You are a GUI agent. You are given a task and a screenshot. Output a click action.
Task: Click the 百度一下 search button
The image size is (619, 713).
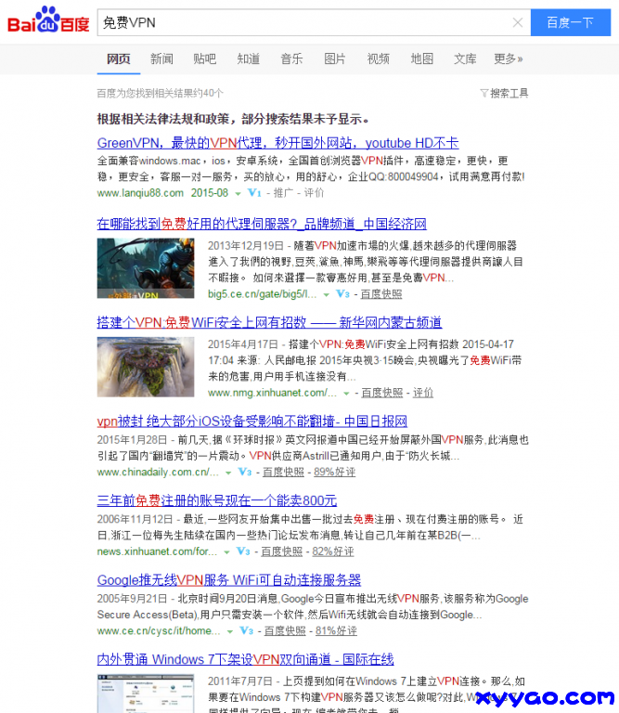(x=571, y=22)
